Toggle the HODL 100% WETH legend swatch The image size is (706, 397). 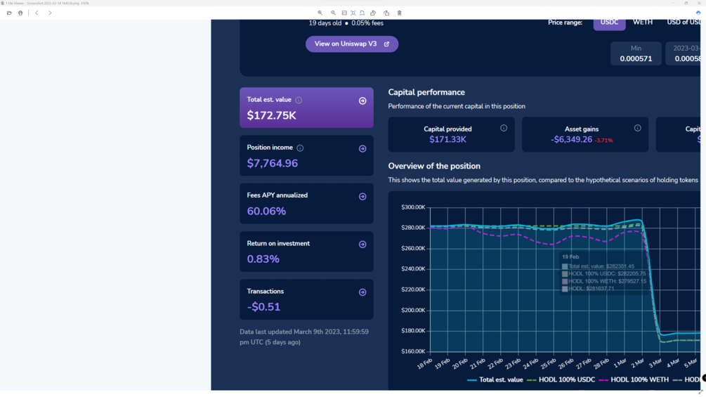[603, 380]
